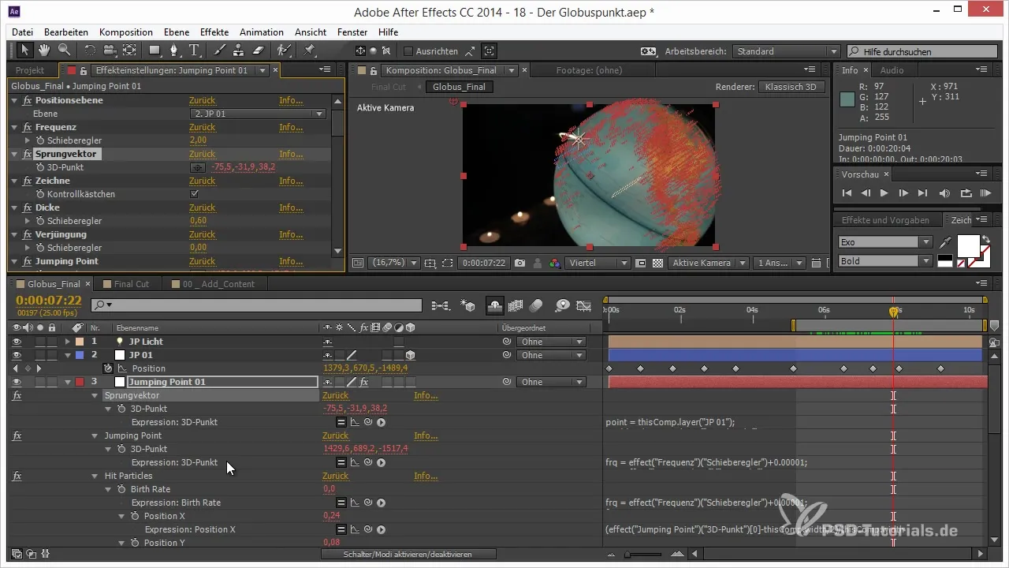Open the Viertel resolution dropdown
1009x568 pixels.
click(598, 263)
